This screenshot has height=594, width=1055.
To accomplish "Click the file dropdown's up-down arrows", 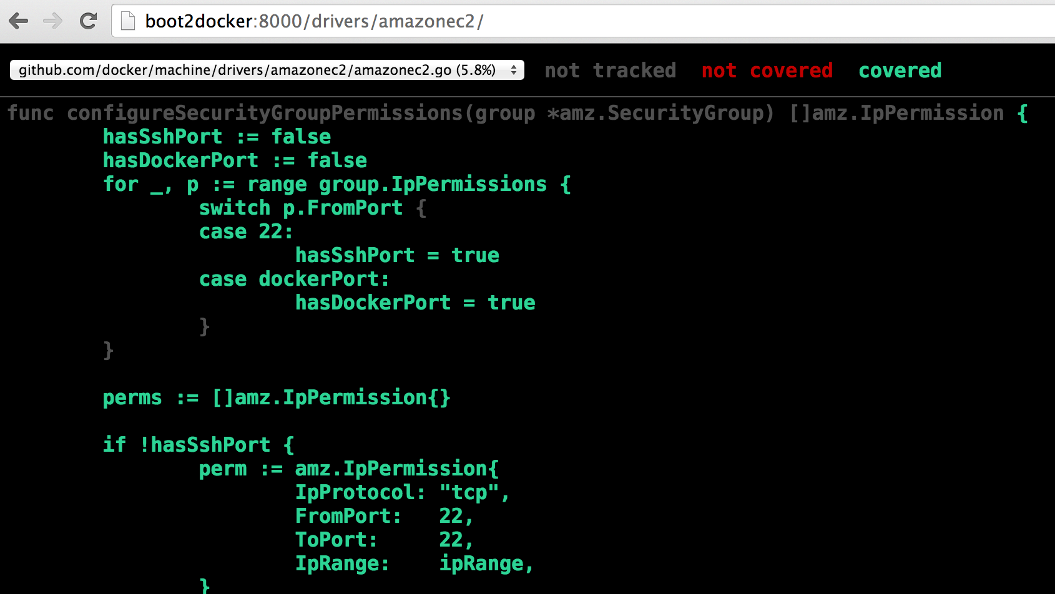I will click(x=513, y=70).
